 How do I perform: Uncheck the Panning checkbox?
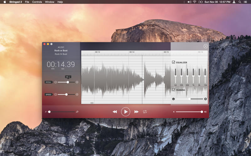174,90
